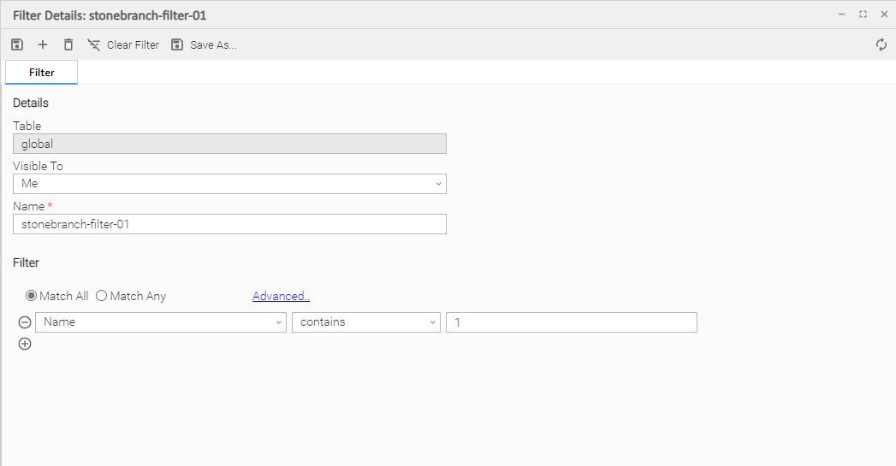The image size is (896, 466).
Task: Click the Save icon in the toolbar
Action: coord(17,44)
